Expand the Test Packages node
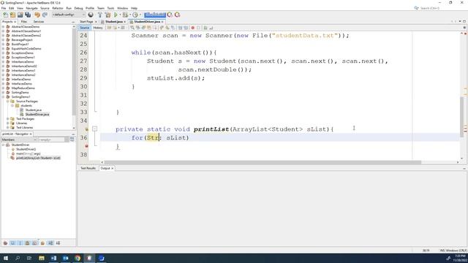 [8, 119]
